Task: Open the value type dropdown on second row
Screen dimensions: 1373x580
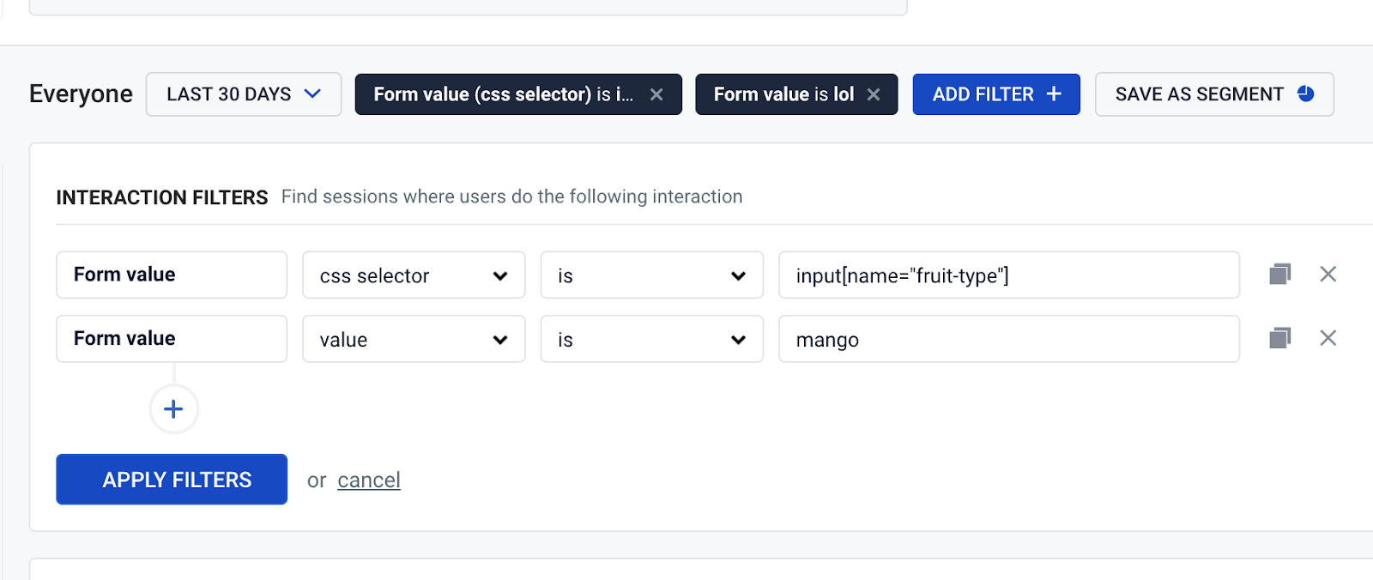Action: tap(413, 339)
